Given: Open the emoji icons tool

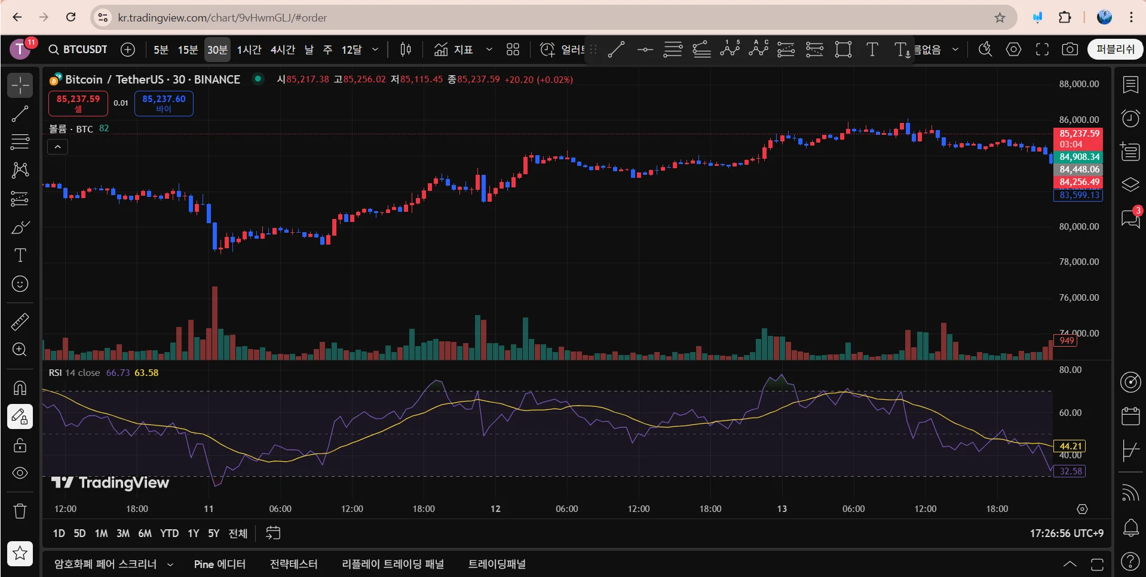Looking at the screenshot, I should [20, 284].
